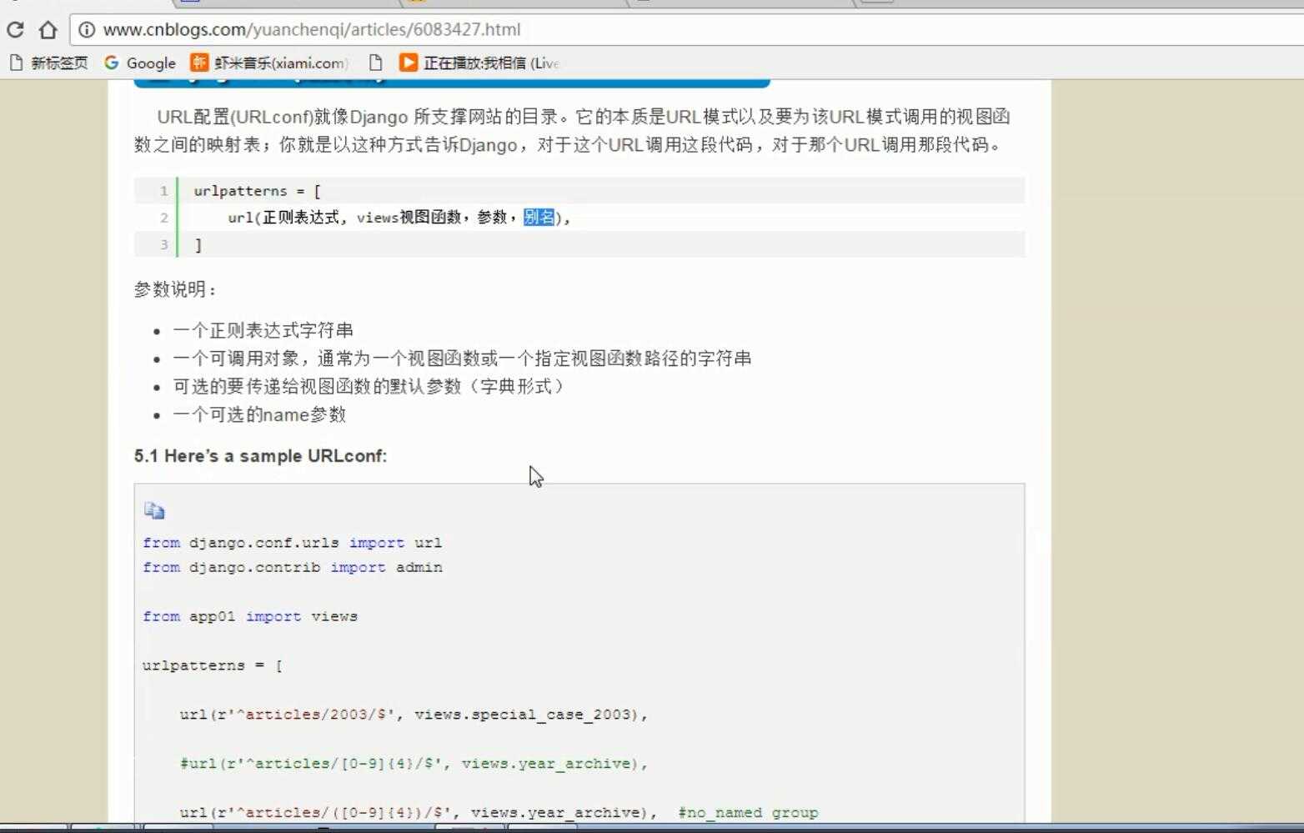Screen dimensions: 1304x833
Task: Click the bullet '一个正则表达式字符串'
Action: (x=263, y=330)
